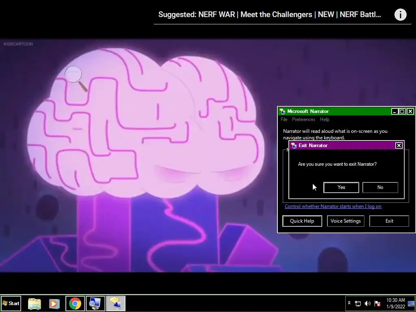Screen dimensions: 416x312
Task: Click the volume speaker tray icon
Action: 367,303
